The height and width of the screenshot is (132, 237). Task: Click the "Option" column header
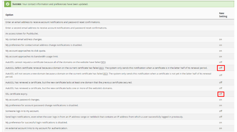[x=9, y=15]
